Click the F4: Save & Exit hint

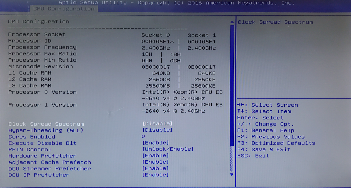(264, 150)
